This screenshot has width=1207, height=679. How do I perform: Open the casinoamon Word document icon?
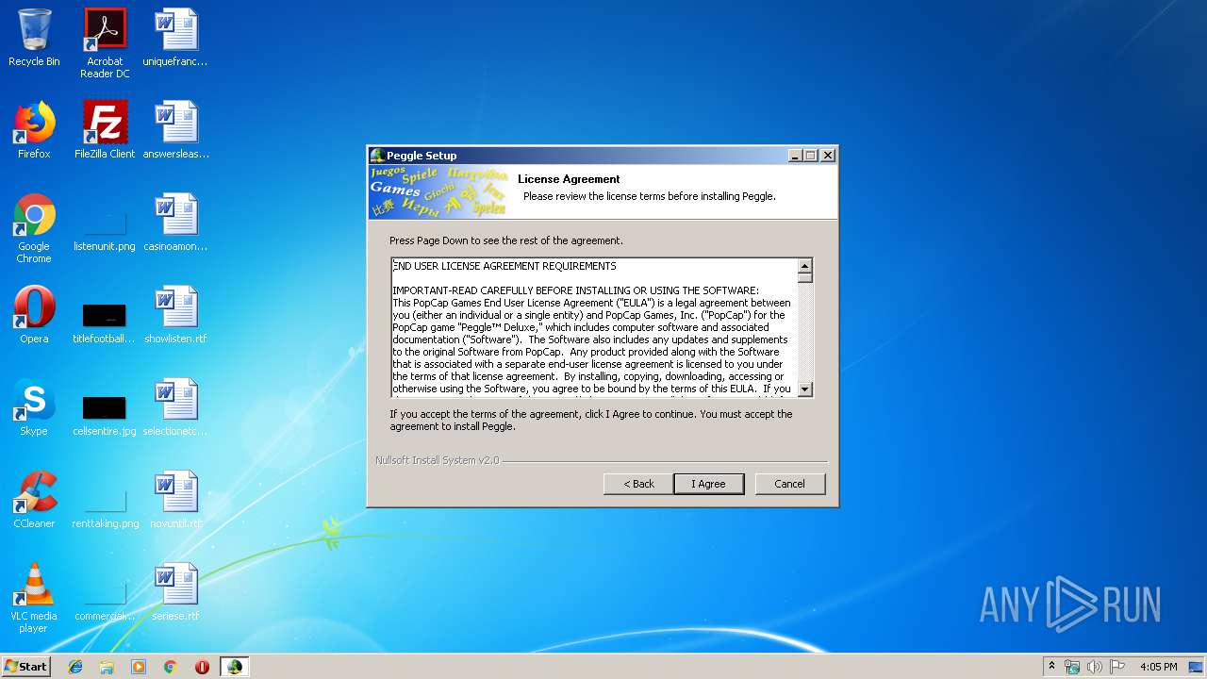tap(175, 223)
